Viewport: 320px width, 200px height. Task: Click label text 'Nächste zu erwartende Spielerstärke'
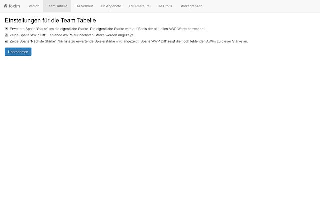coord(86,41)
